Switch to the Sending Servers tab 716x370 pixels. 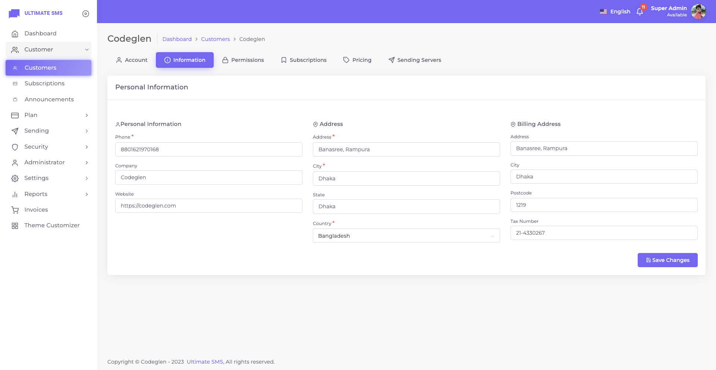coord(415,60)
